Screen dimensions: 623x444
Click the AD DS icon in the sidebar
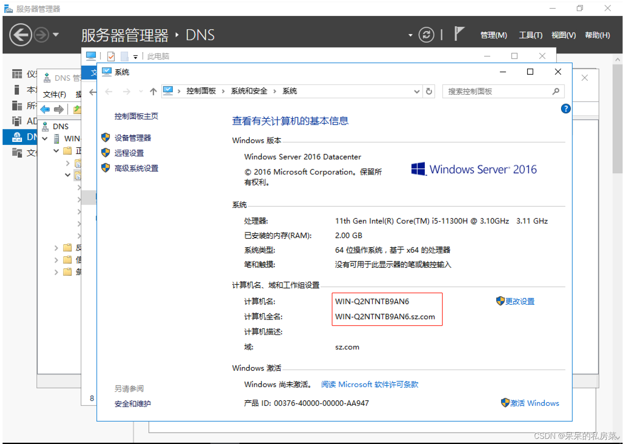pos(17,121)
